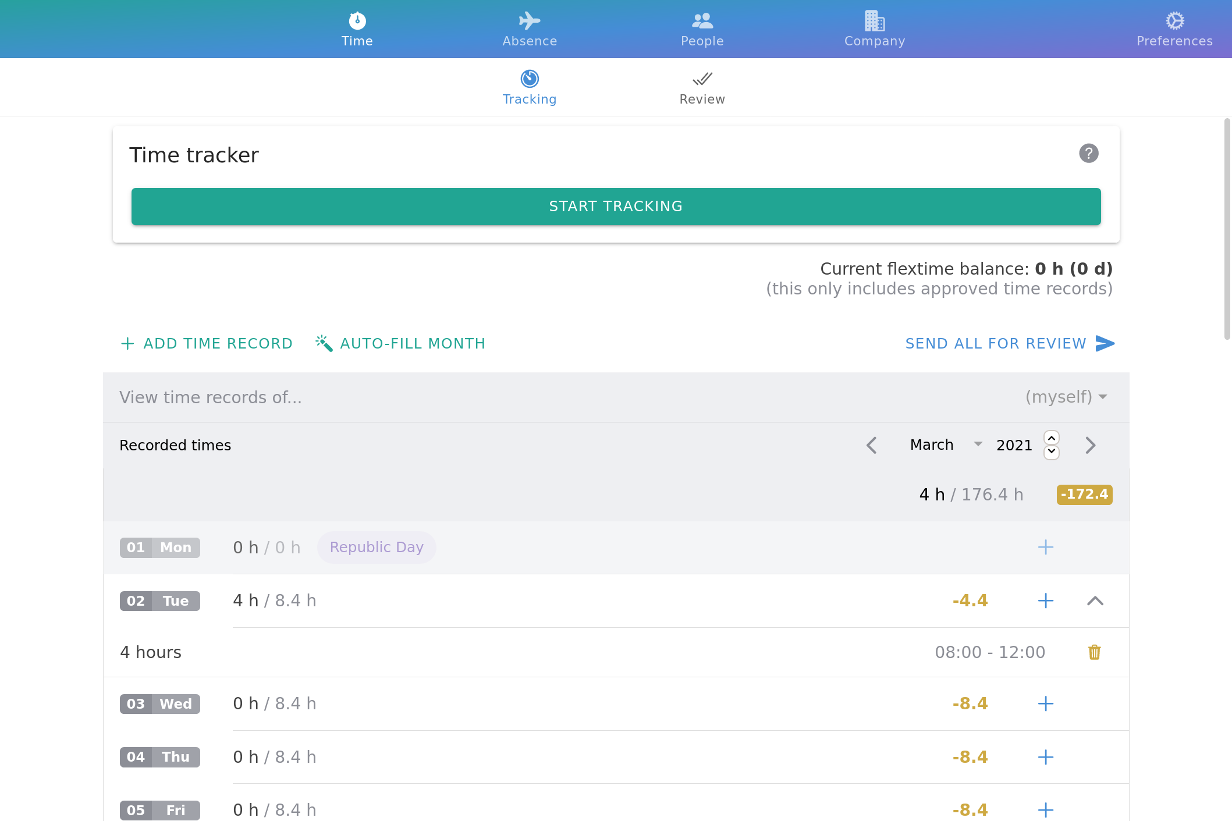
Task: Click the -8.4 balance for Wednesday
Action: (970, 703)
